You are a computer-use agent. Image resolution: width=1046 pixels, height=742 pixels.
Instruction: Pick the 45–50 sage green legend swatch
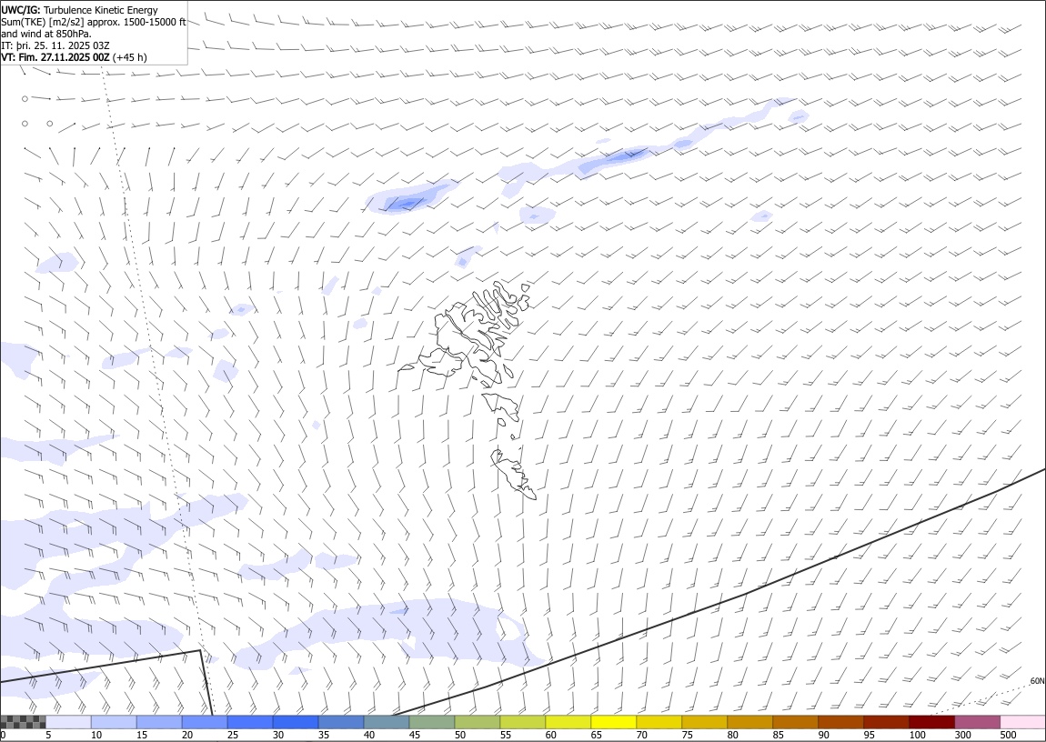(x=432, y=722)
